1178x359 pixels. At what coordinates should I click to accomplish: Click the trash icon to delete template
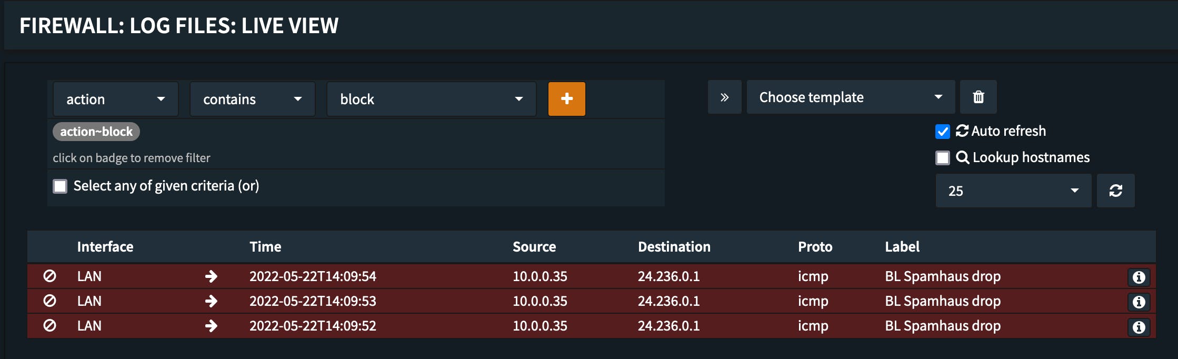click(x=978, y=97)
